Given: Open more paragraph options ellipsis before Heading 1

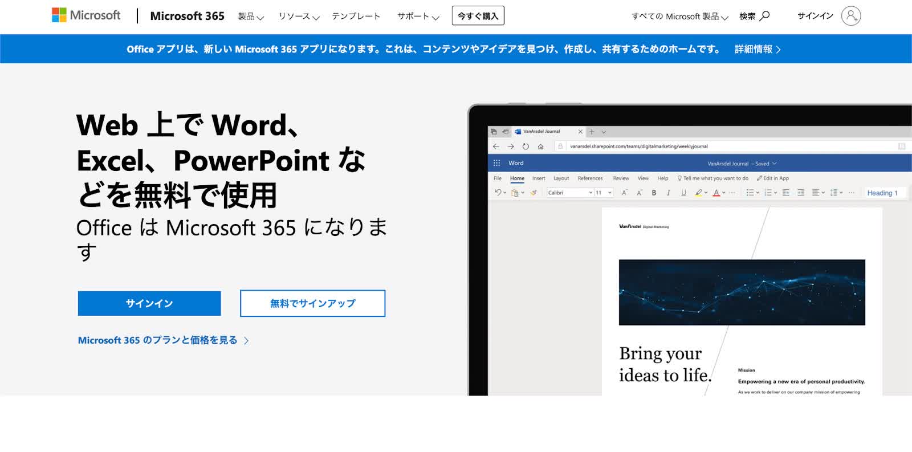Looking at the screenshot, I should pos(852,193).
